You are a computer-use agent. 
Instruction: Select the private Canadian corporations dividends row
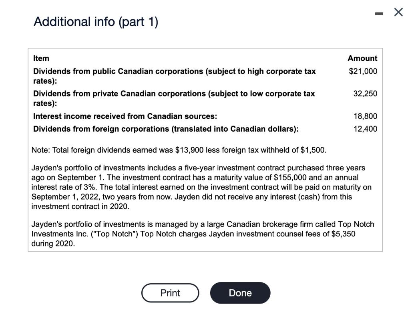click(x=175, y=98)
